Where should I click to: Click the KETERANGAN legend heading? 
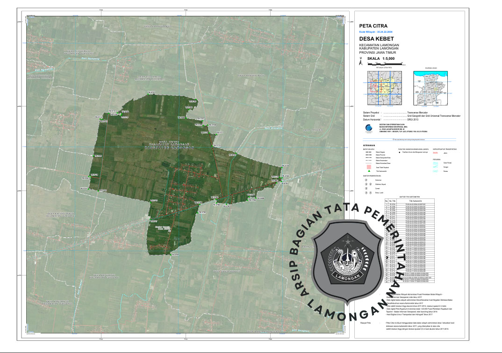[x=369, y=145]
